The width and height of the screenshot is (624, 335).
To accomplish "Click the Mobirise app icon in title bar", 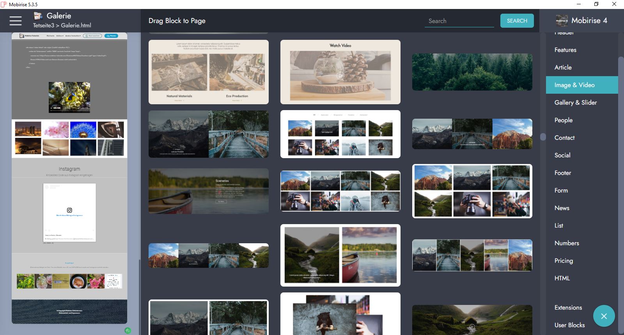I will coord(4,4).
